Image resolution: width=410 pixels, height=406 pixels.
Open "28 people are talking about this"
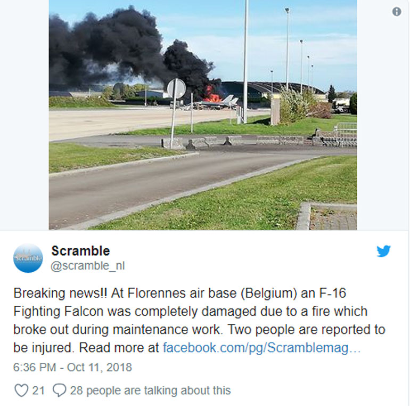pos(150,391)
